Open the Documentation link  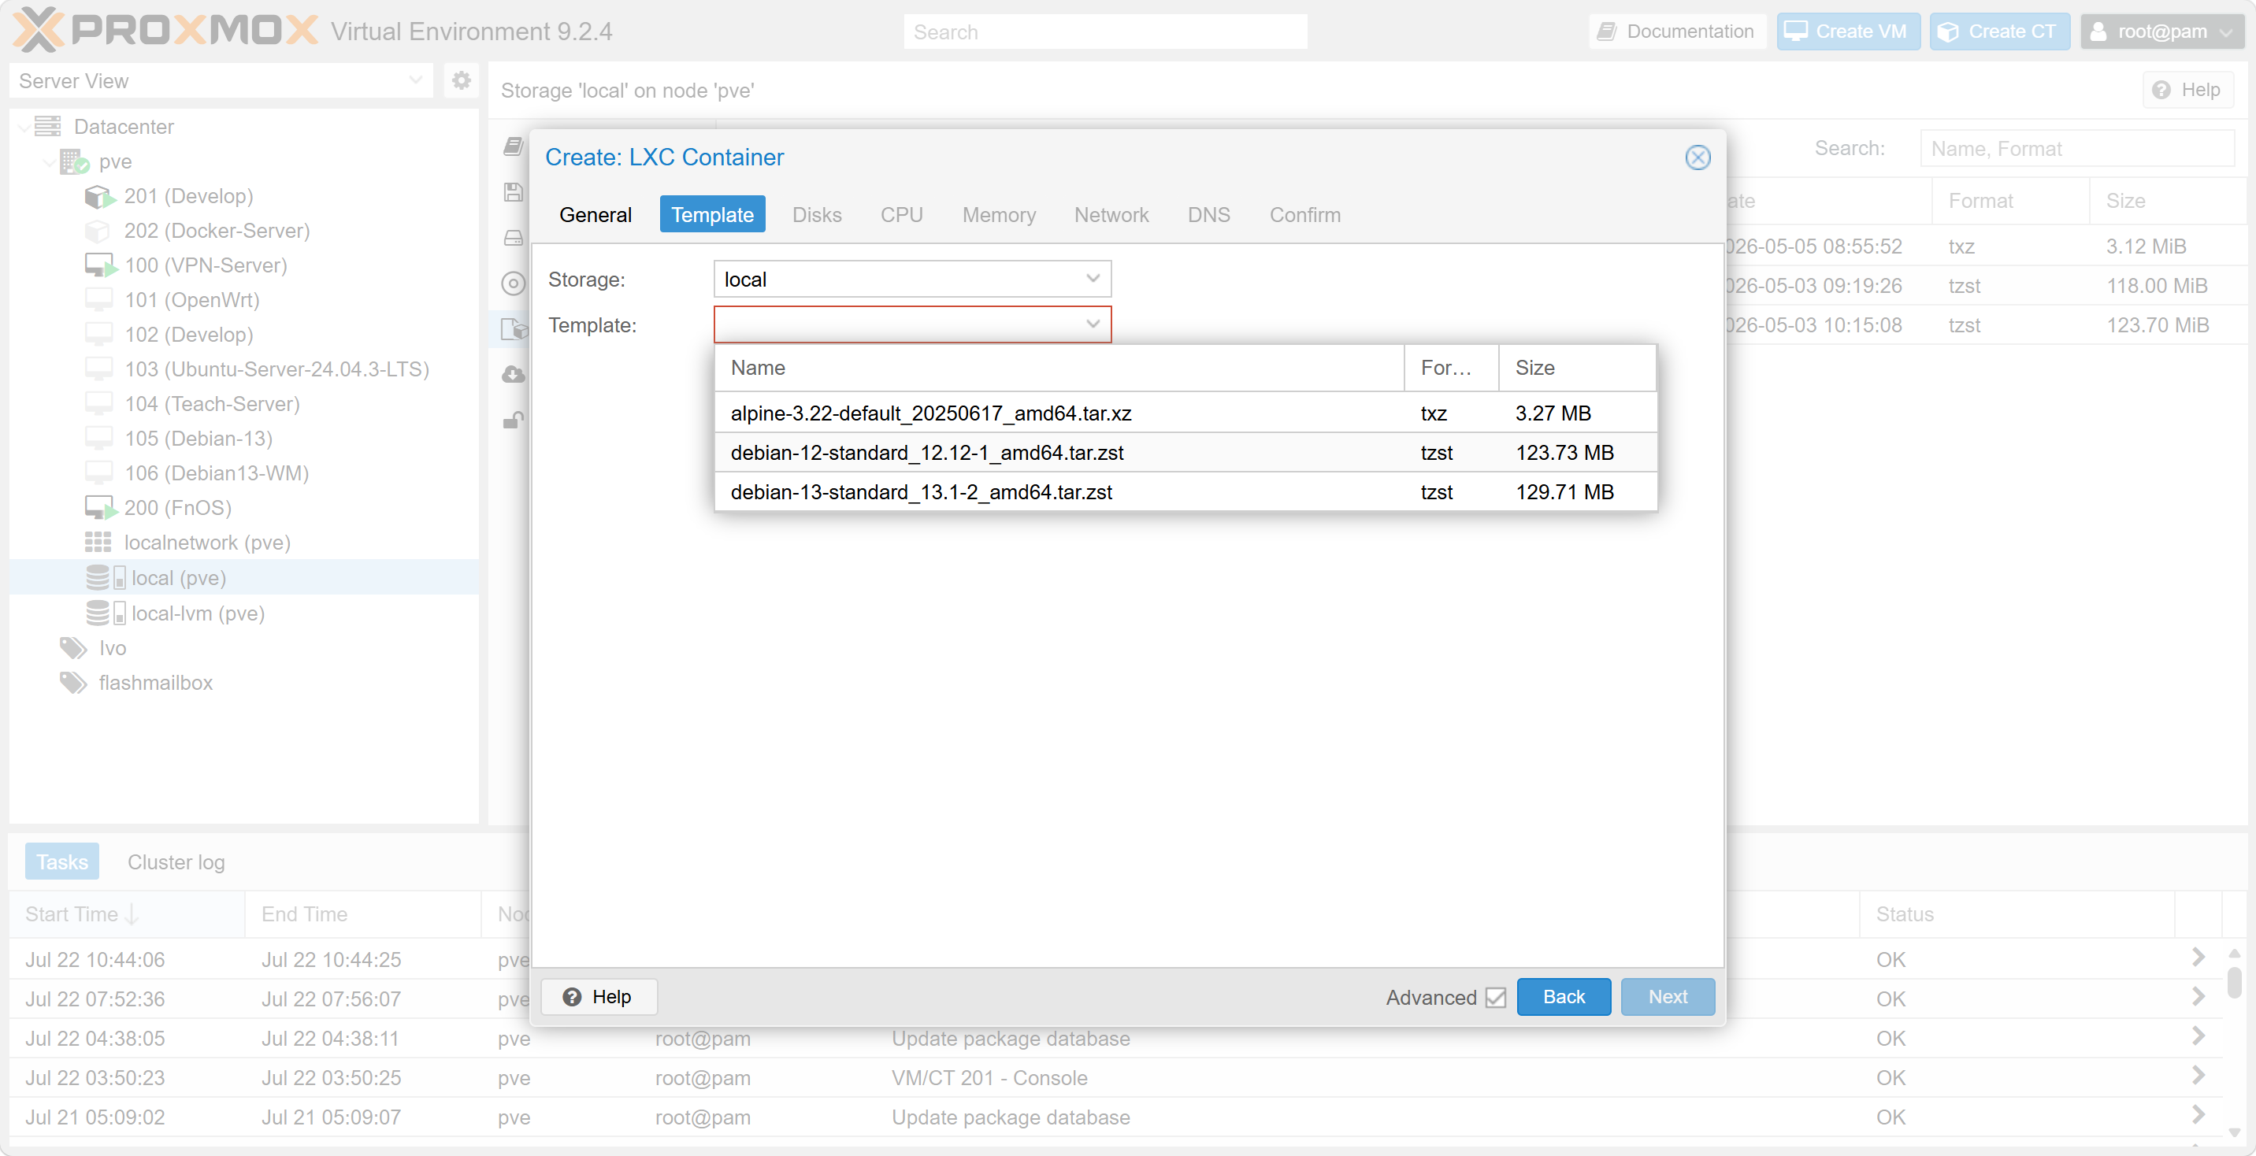point(1676,31)
